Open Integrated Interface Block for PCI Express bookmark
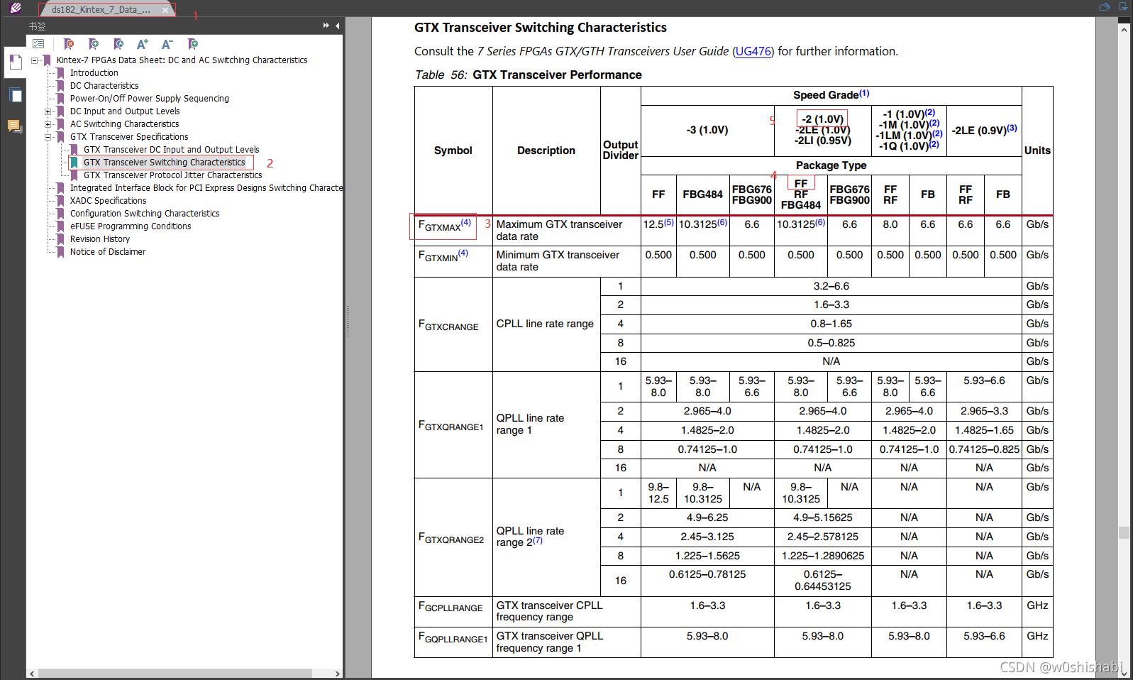 pyautogui.click(x=206, y=188)
